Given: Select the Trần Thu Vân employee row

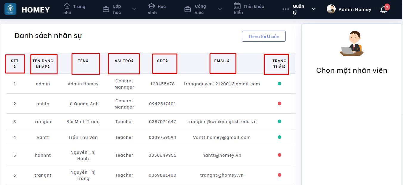Looking at the screenshot, I should click(83, 137).
